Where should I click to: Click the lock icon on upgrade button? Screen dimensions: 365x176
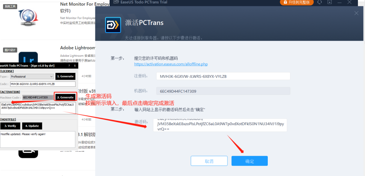tap(285, 2)
